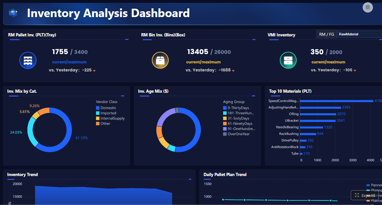Click the UBracket material label

pos(292,120)
